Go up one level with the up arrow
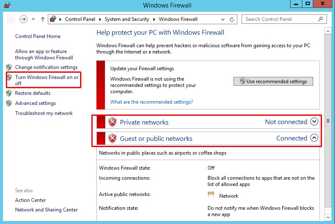The height and width of the screenshot is (224, 335). tap(43, 19)
